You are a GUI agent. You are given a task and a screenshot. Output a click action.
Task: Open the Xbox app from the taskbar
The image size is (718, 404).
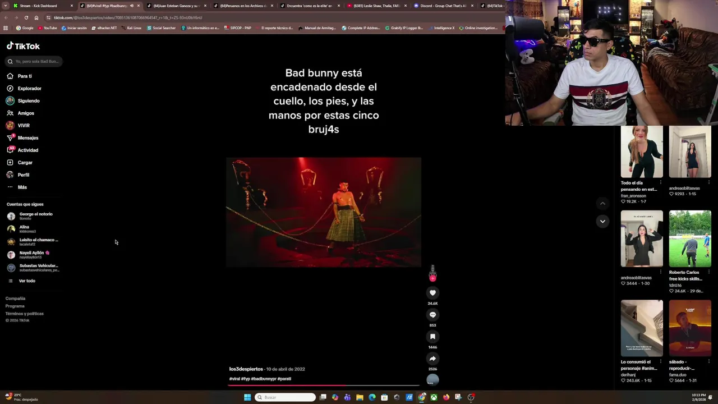(434, 397)
